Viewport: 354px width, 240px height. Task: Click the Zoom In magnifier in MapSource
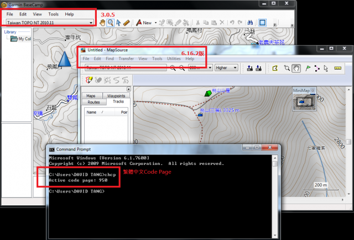click(x=173, y=68)
